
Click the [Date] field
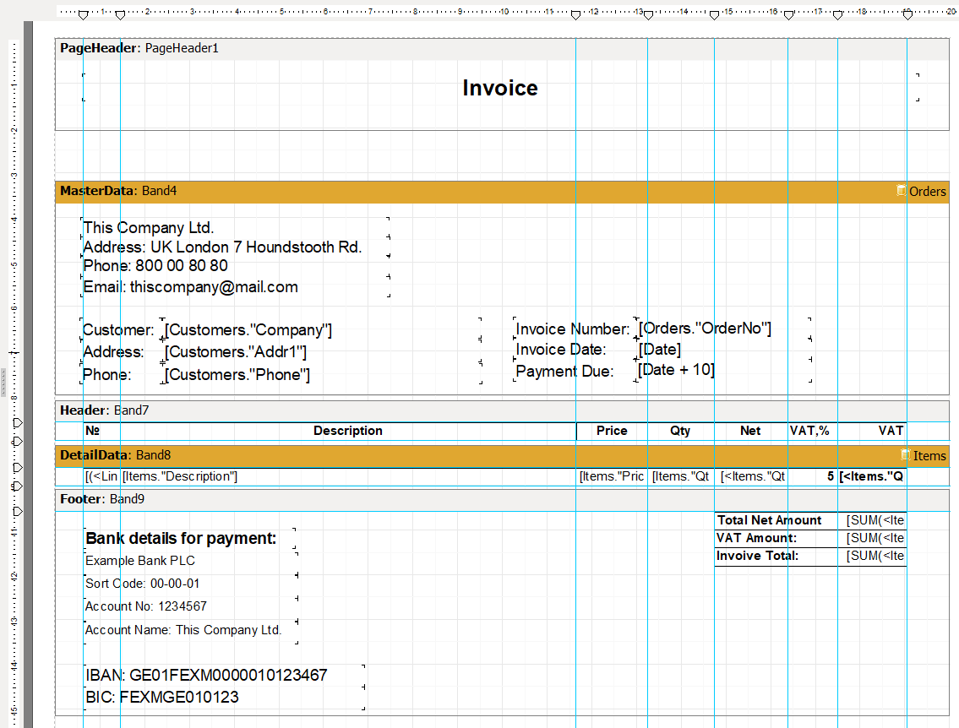point(659,349)
